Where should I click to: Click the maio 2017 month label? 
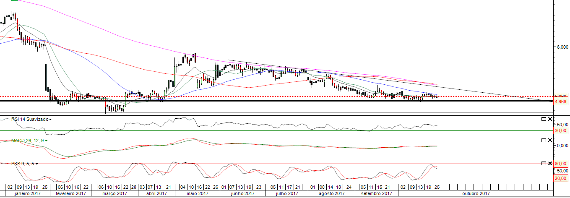coord(197,193)
